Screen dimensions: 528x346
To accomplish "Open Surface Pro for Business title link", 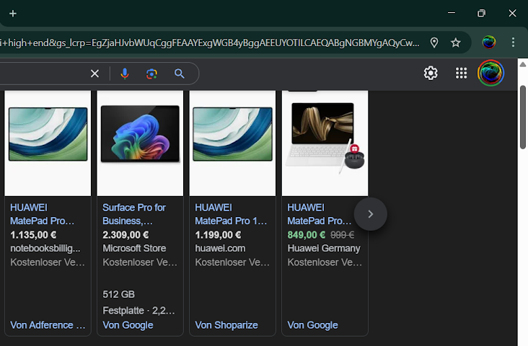I will 134,214.
